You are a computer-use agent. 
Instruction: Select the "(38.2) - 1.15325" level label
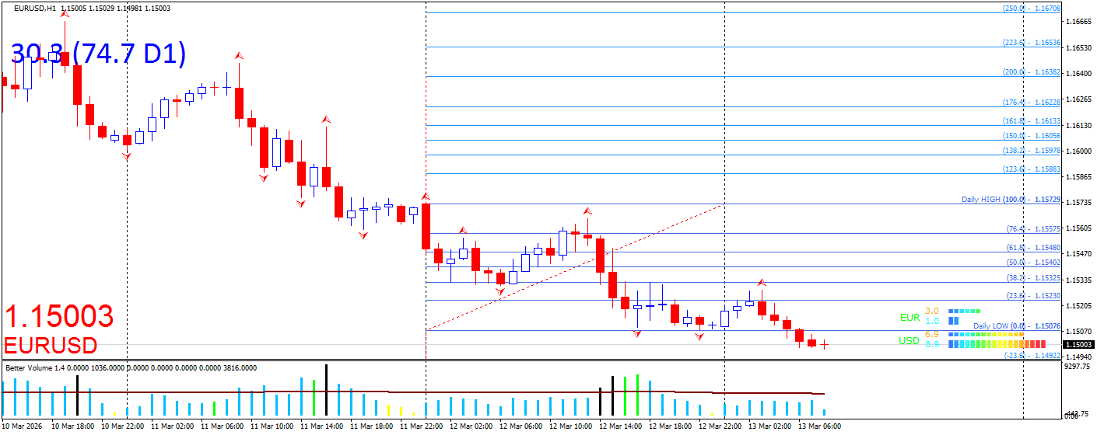tap(1033, 277)
